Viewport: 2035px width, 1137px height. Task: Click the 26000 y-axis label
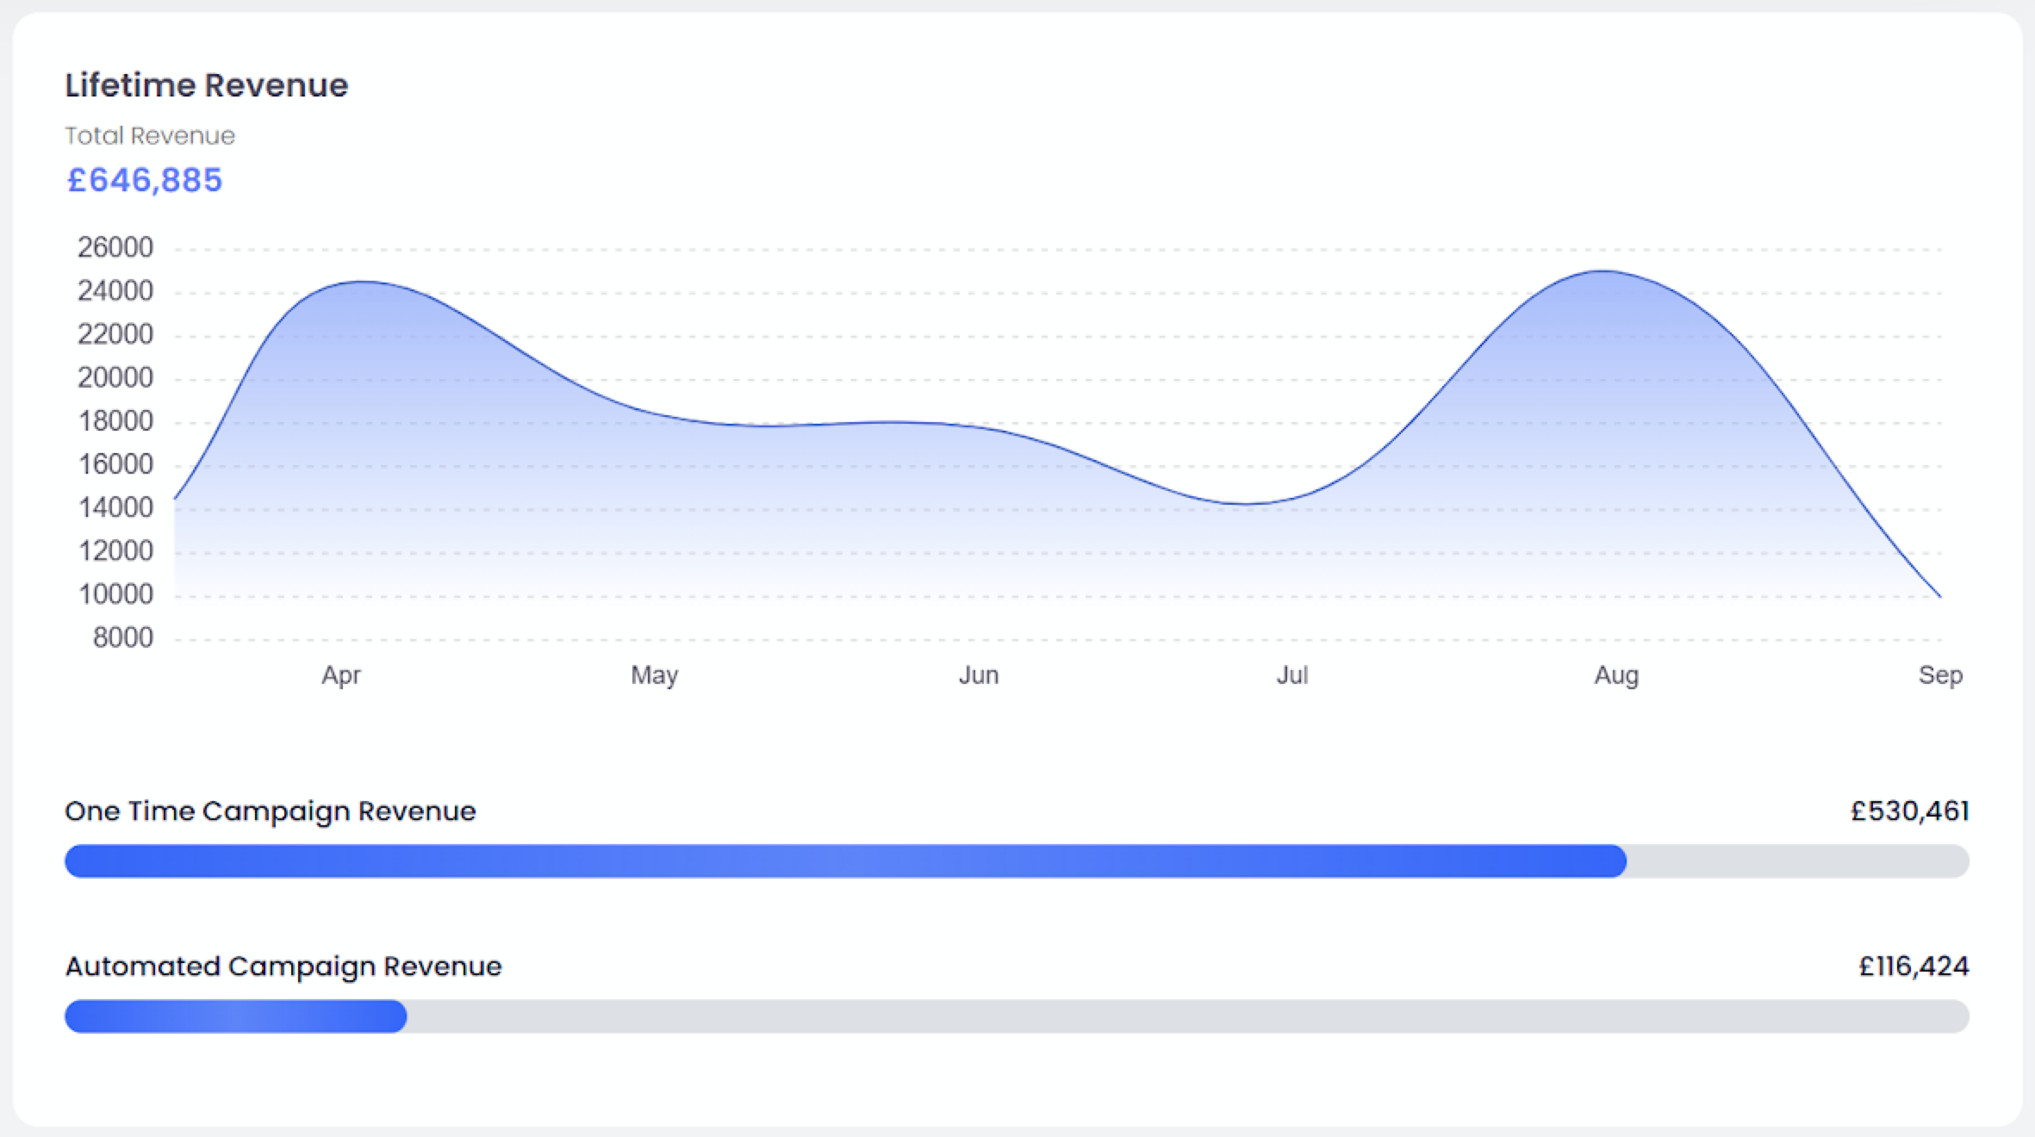tap(115, 248)
